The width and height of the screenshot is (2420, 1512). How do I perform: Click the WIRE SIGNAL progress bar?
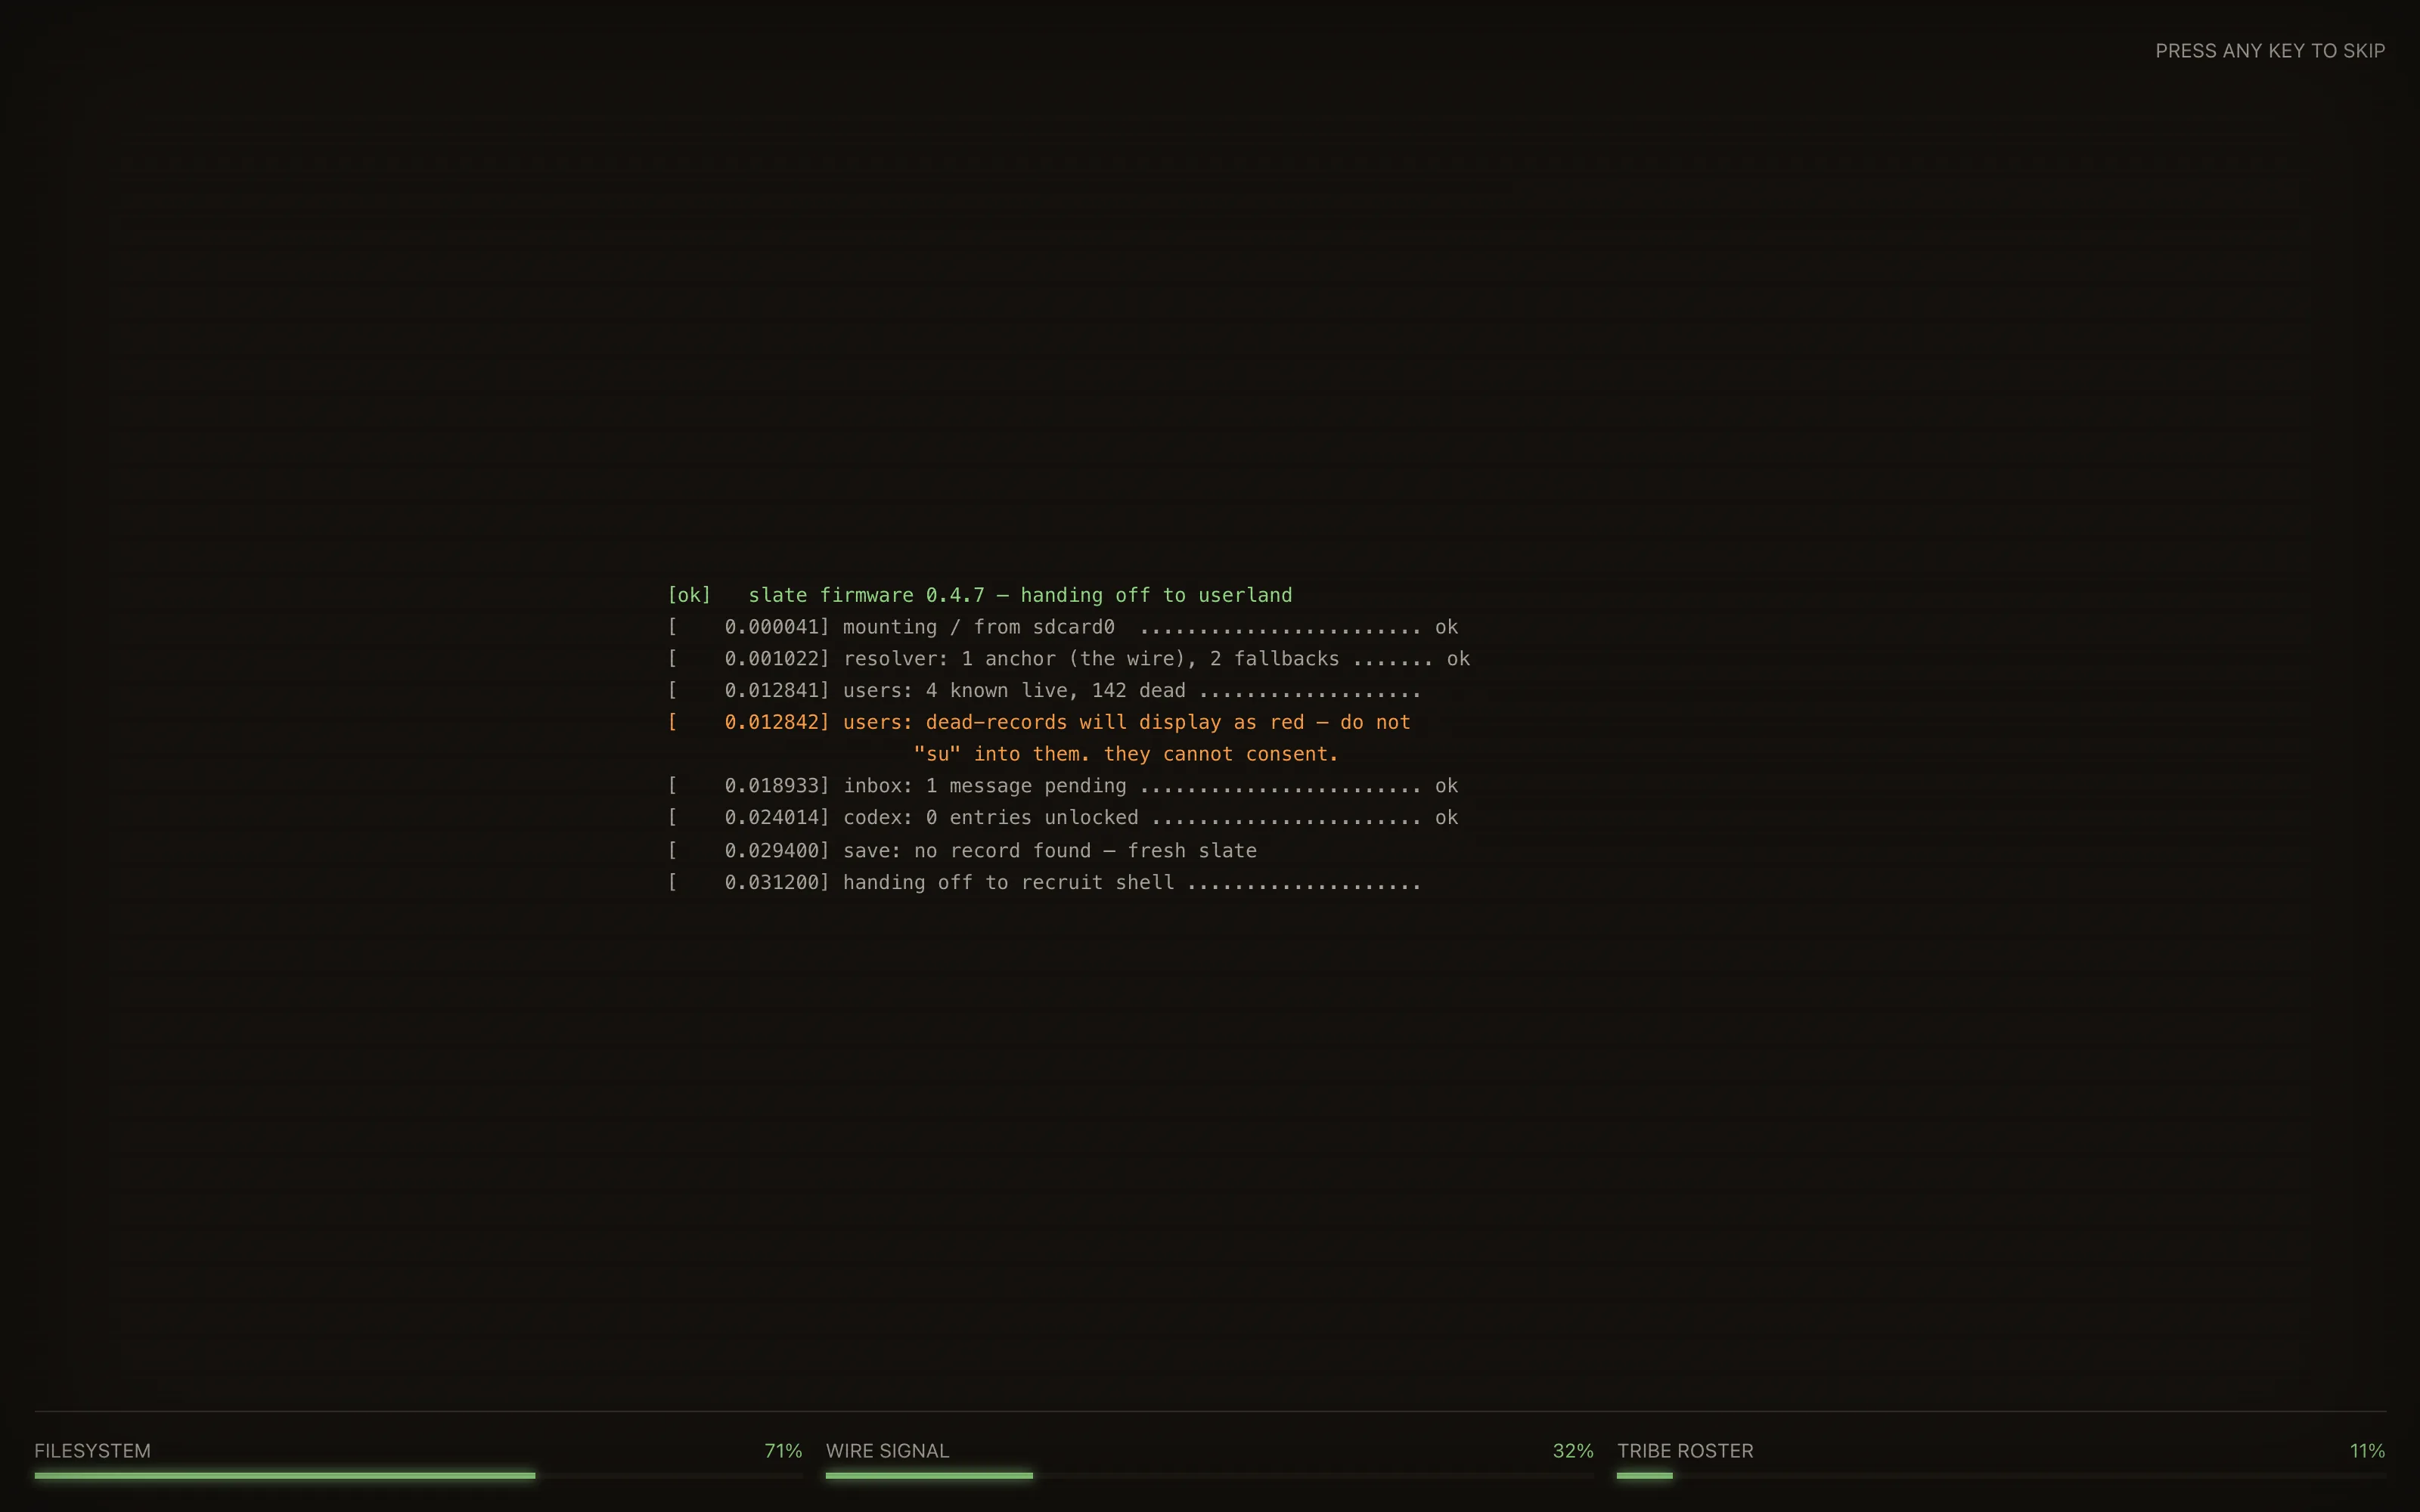(1210, 1475)
